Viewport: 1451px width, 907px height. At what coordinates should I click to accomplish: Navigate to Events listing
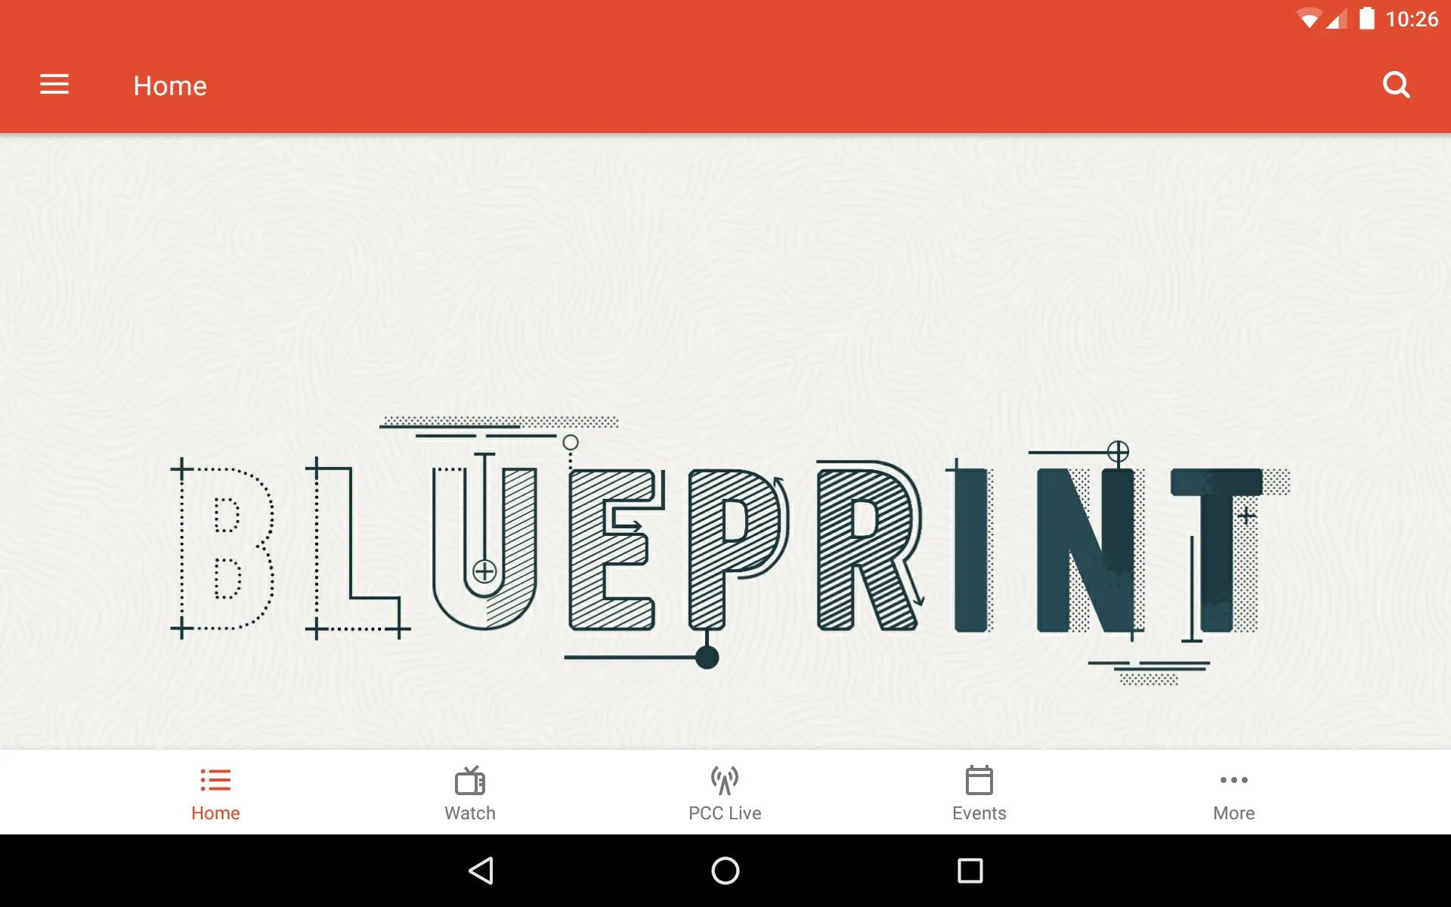(x=979, y=793)
